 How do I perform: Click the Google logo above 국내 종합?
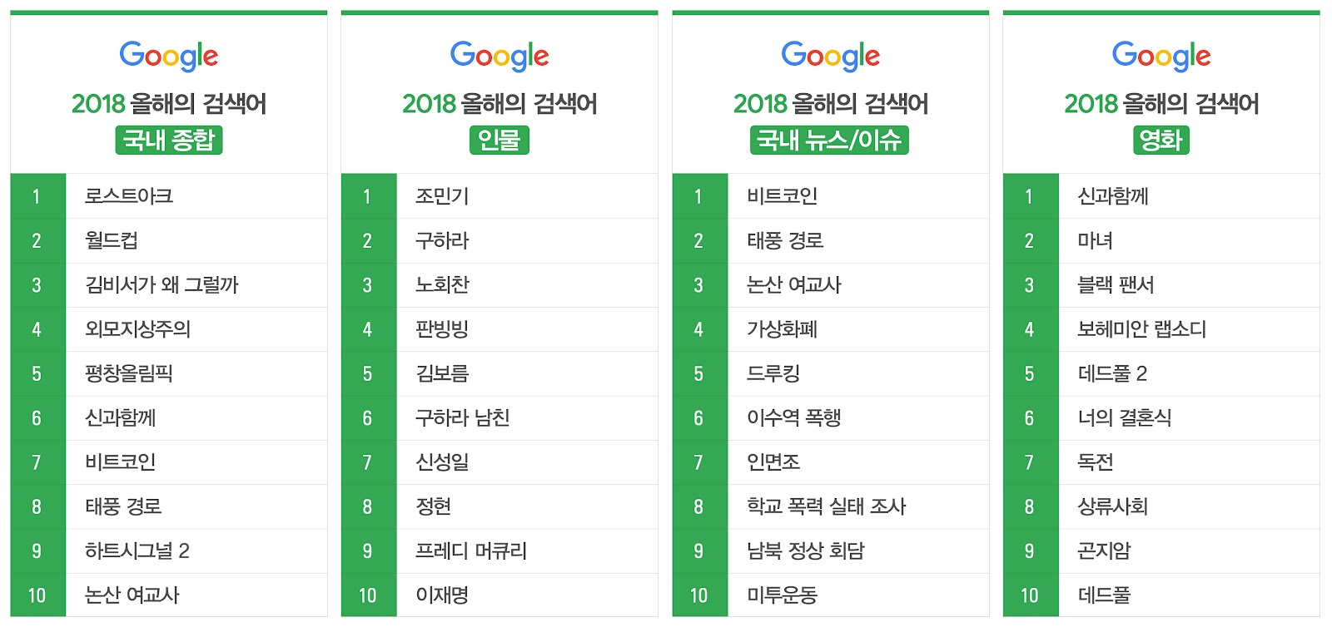(x=169, y=56)
